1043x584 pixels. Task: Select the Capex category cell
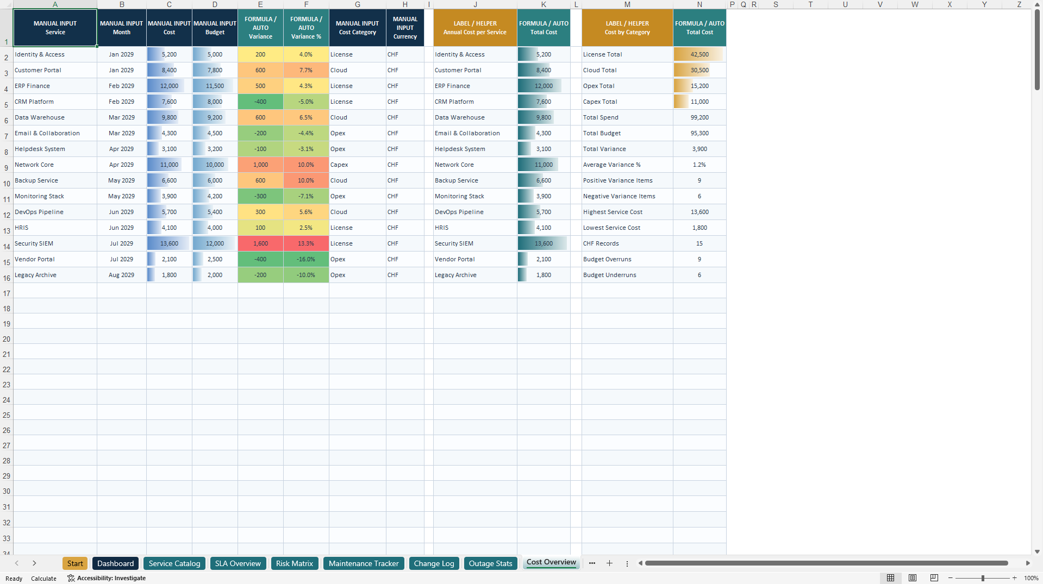[358, 165]
